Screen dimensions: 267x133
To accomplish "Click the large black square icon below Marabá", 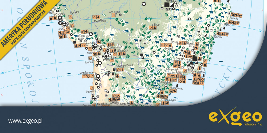I will point(167,5).
